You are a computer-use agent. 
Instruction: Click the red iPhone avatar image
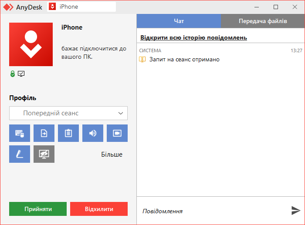pyautogui.click(x=31, y=44)
